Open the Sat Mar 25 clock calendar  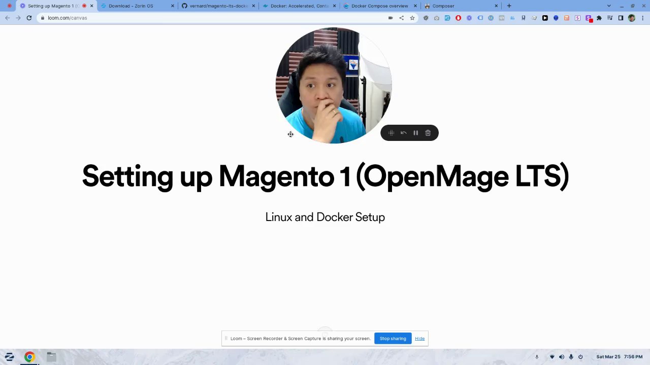pyautogui.click(x=619, y=357)
